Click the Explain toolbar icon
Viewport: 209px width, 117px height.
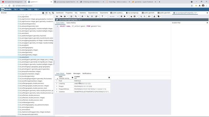click(x=131, y=17)
